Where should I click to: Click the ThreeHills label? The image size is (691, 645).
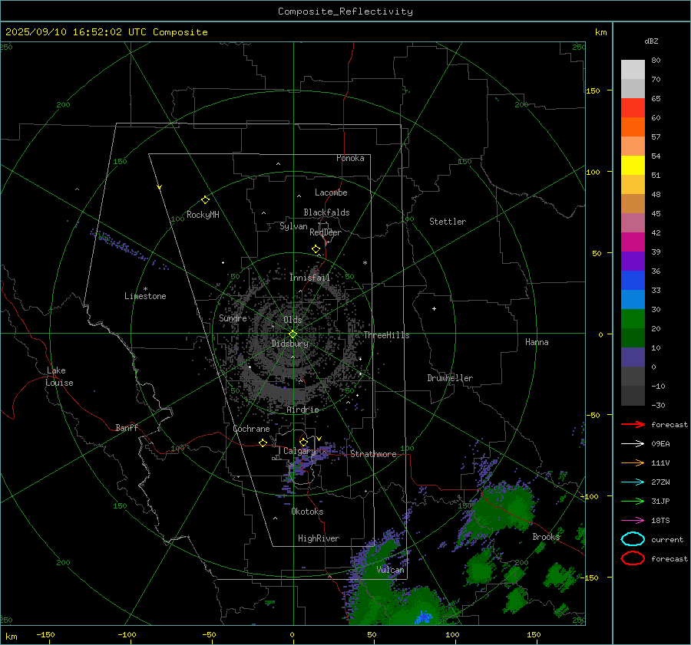coord(386,335)
